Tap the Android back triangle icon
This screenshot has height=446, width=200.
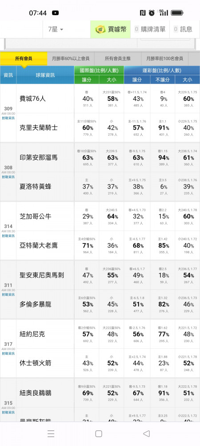(147, 434)
